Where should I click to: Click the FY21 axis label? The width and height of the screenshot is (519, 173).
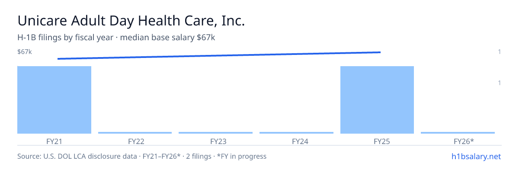(54, 141)
